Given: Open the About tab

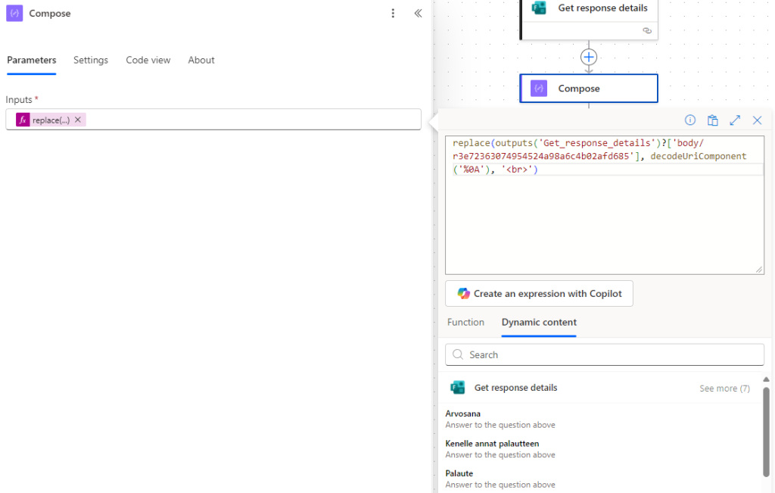Looking at the screenshot, I should pyautogui.click(x=201, y=60).
